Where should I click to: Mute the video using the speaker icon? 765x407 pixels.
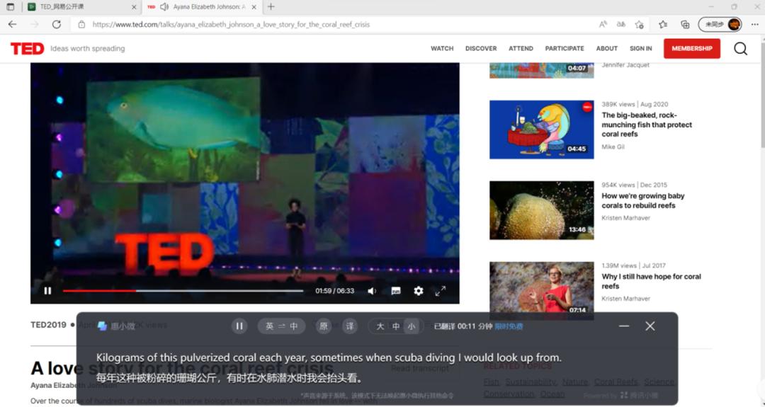pyautogui.click(x=372, y=291)
